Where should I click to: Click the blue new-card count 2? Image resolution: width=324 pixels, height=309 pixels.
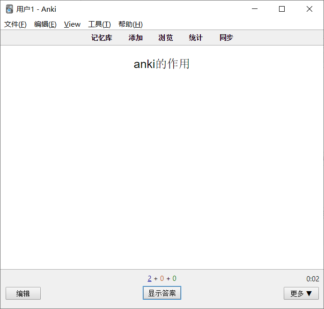(x=150, y=279)
